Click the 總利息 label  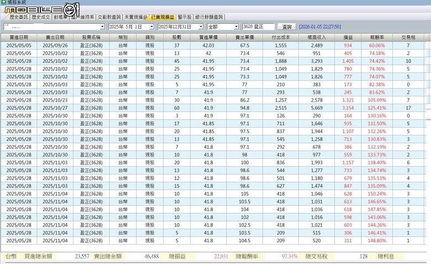tap(386, 257)
